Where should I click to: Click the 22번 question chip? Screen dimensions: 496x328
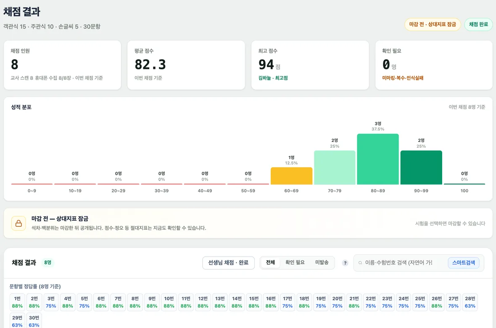click(371, 302)
